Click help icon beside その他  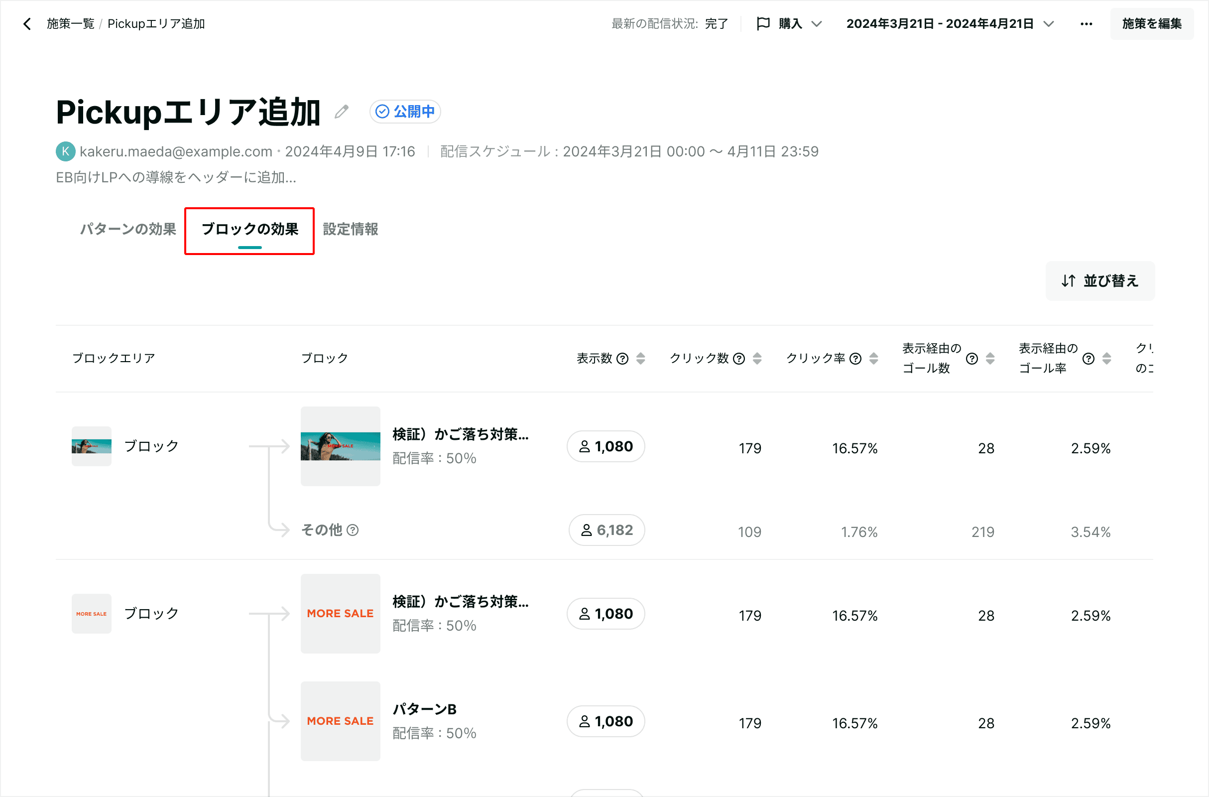[x=353, y=530]
